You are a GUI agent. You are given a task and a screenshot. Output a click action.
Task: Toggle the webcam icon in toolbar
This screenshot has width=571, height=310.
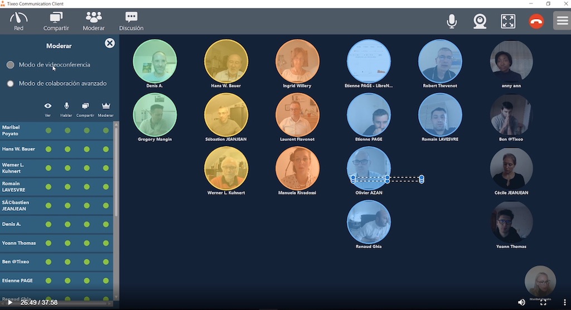coord(480,21)
